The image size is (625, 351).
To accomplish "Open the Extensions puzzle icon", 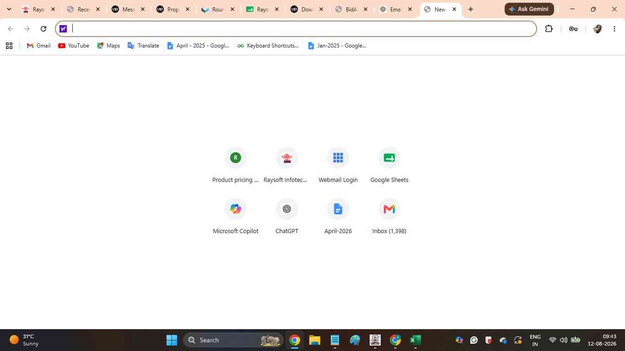I will pos(549,29).
